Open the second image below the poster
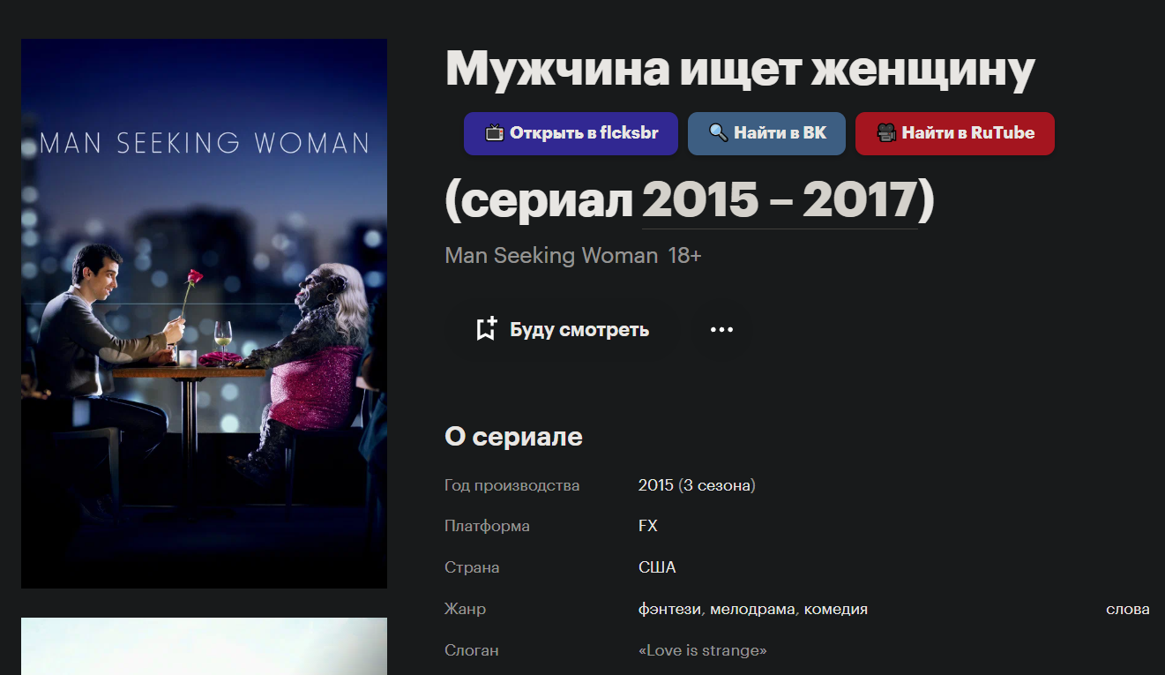The image size is (1165, 675). (204, 646)
